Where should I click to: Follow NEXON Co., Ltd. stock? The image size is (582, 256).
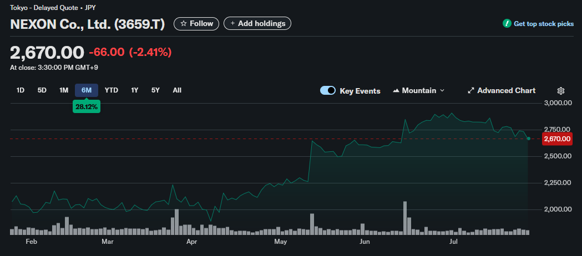point(196,24)
